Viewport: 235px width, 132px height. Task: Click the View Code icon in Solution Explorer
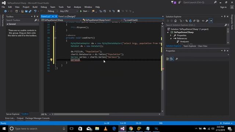tap(203, 21)
